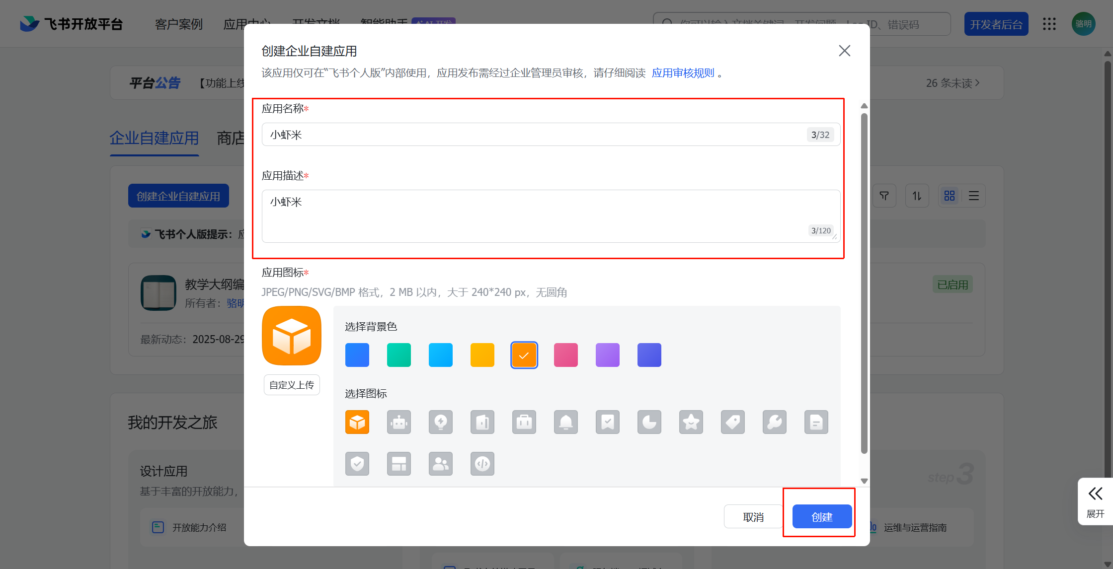Viewport: 1113px width, 569px height.
Task: Pick the wrench tool app icon
Action: coord(775,422)
